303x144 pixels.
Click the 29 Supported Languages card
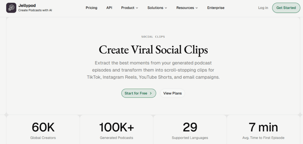(x=190, y=130)
